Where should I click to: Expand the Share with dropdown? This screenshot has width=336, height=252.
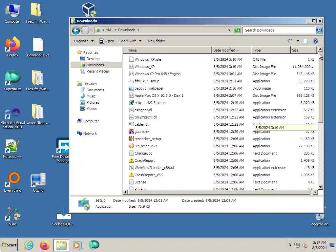point(130,41)
